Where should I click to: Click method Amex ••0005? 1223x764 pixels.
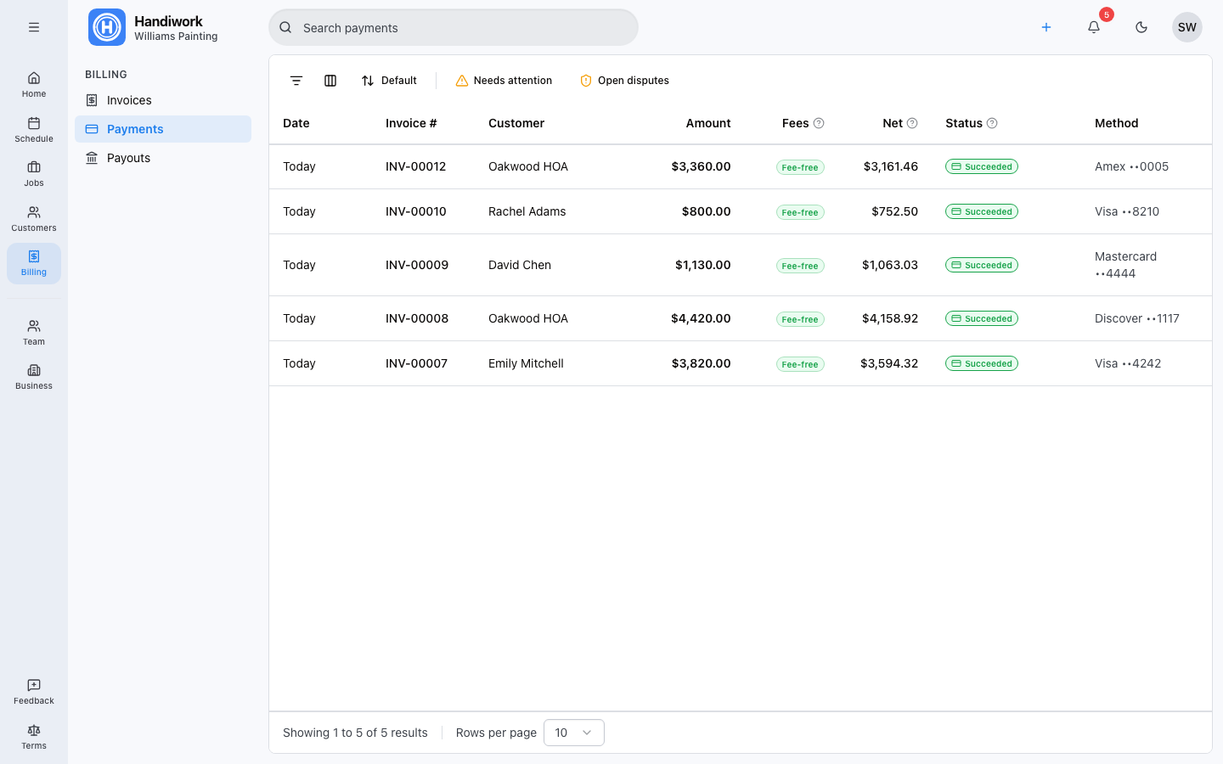pyautogui.click(x=1131, y=166)
